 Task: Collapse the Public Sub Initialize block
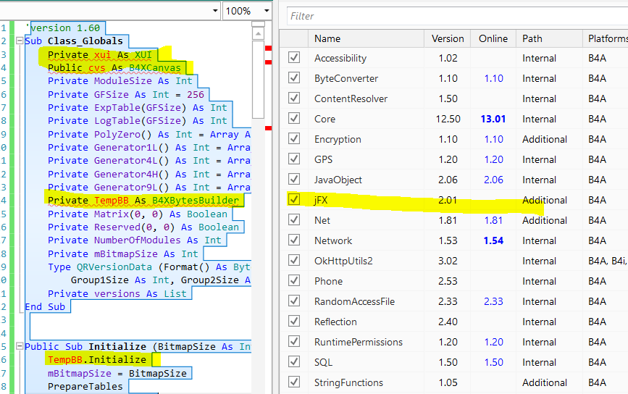click(x=18, y=347)
